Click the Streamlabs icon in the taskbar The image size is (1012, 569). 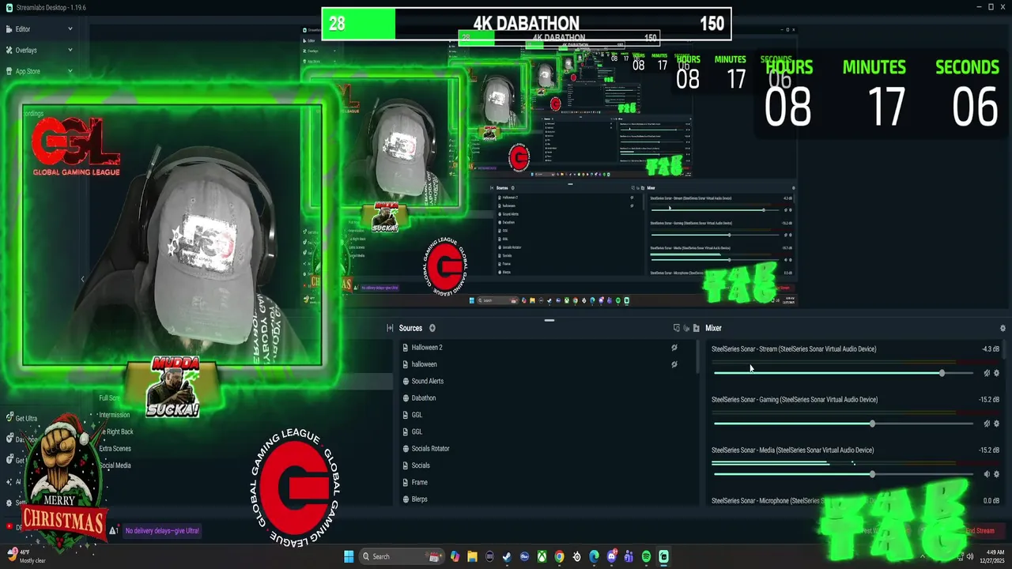(663, 556)
